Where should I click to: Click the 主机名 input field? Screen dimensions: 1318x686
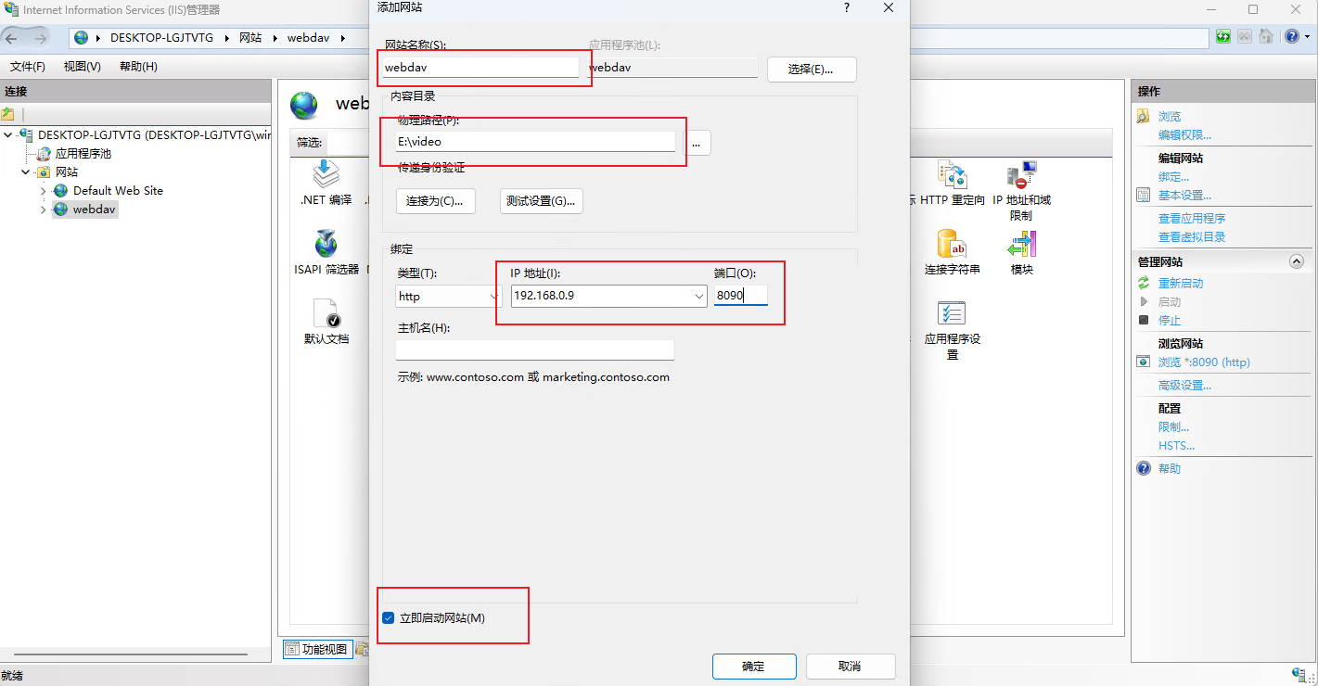(x=534, y=350)
